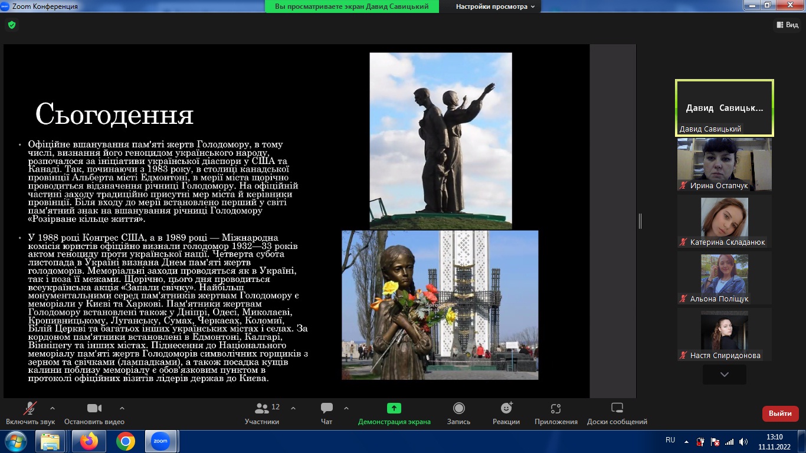Click the Сьогодення slide heading
The height and width of the screenshot is (453, 806).
(x=114, y=114)
